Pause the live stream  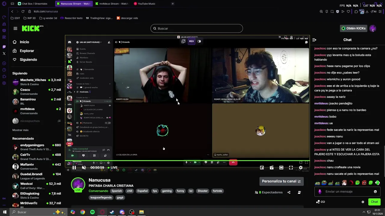coord(74,168)
